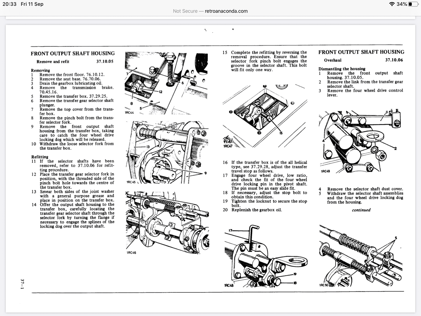Screen dimensions: 421x316
Task: Tap step 4 Remove the transmission brake
Action: [72, 90]
